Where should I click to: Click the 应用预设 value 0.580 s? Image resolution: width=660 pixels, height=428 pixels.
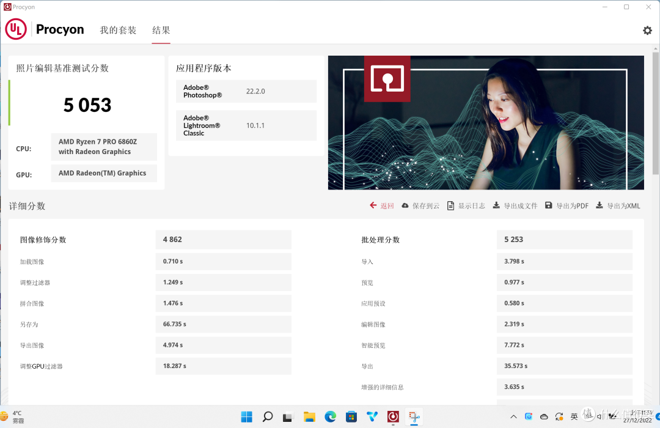click(565, 303)
